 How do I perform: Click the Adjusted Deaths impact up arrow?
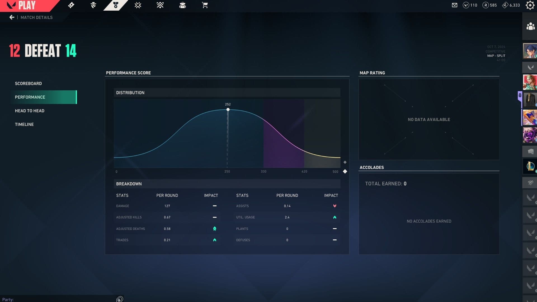coord(215,229)
